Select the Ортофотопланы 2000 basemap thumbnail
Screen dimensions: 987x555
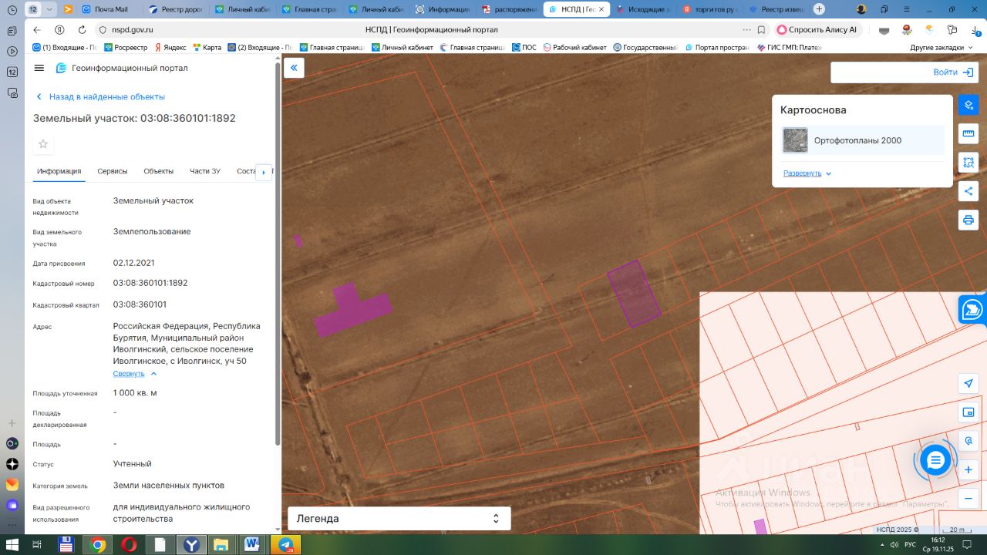tap(795, 140)
